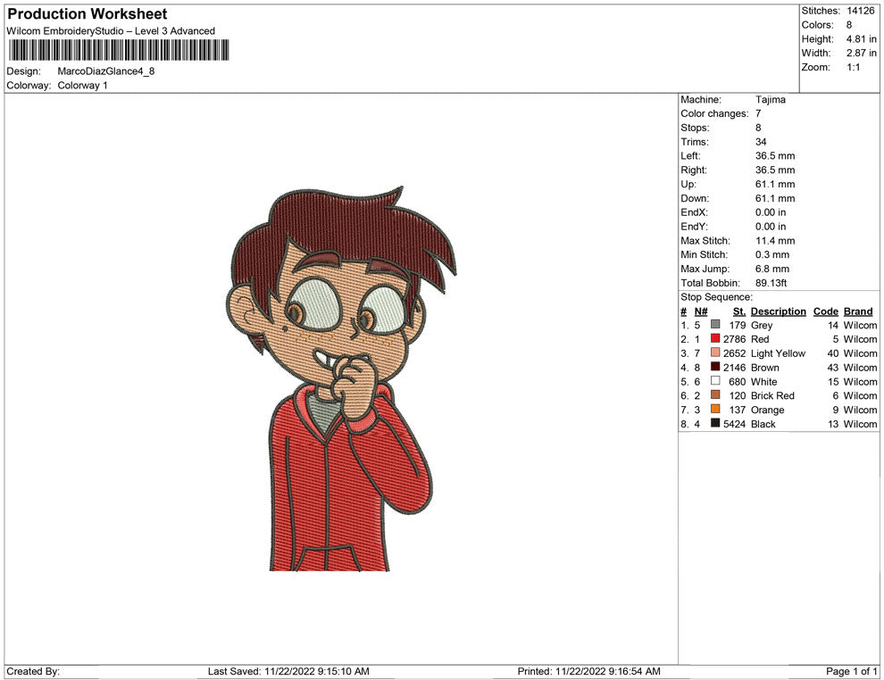Viewport: 884px width, 680px height.
Task: Click the Black thread color swatch
Action: 715,423
